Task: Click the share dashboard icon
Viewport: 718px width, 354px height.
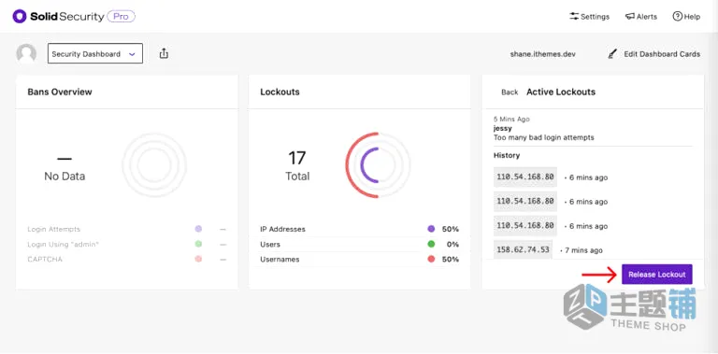Action: click(x=164, y=53)
